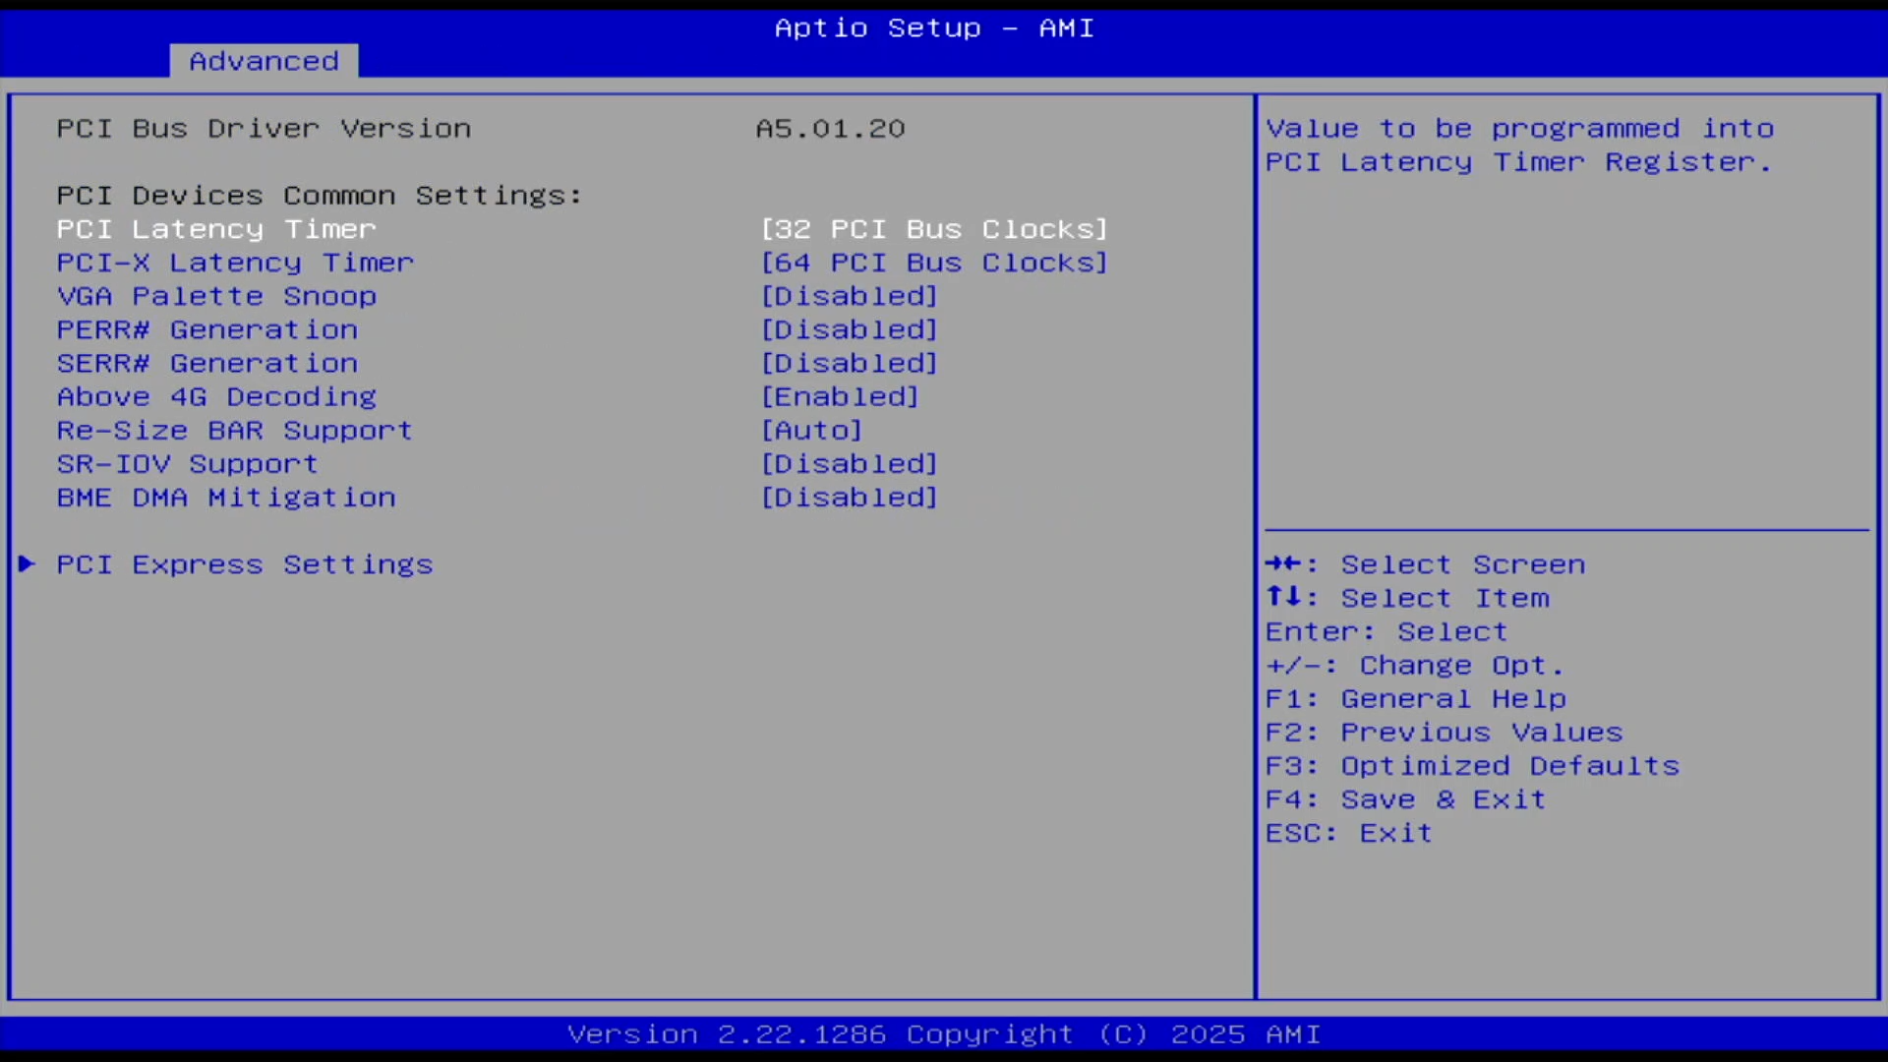This screenshot has height=1062, width=1888.
Task: Switch to the Advanced tab
Action: 264,61
